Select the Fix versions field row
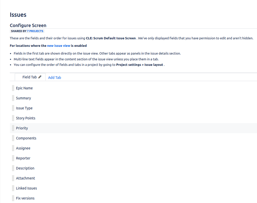Viewport: 257px width, 203px height. (x=25, y=198)
